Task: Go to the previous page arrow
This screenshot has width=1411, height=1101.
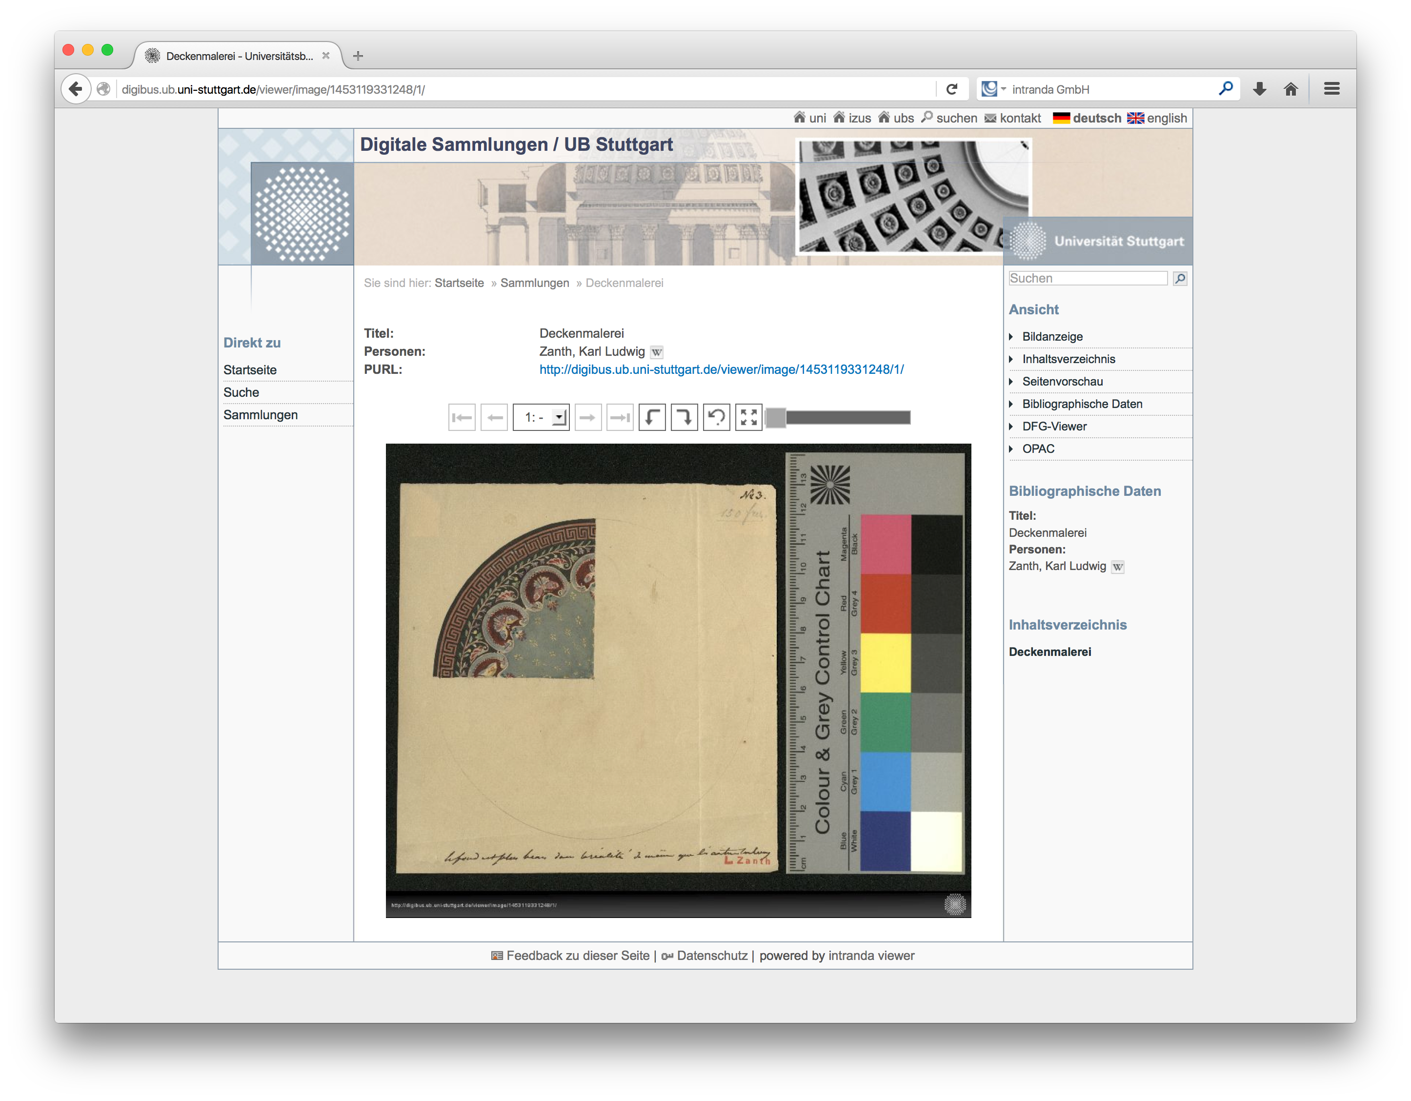Action: [x=494, y=417]
